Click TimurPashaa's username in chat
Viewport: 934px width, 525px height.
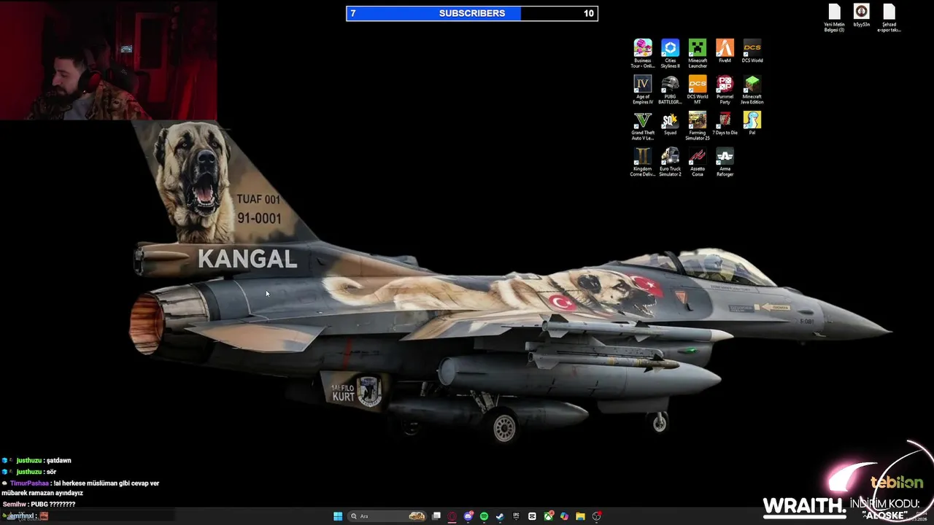(29, 483)
